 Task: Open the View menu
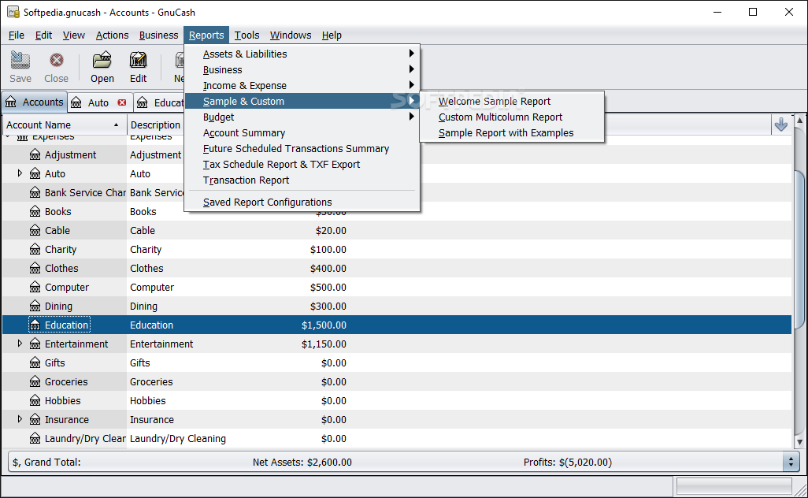[74, 35]
